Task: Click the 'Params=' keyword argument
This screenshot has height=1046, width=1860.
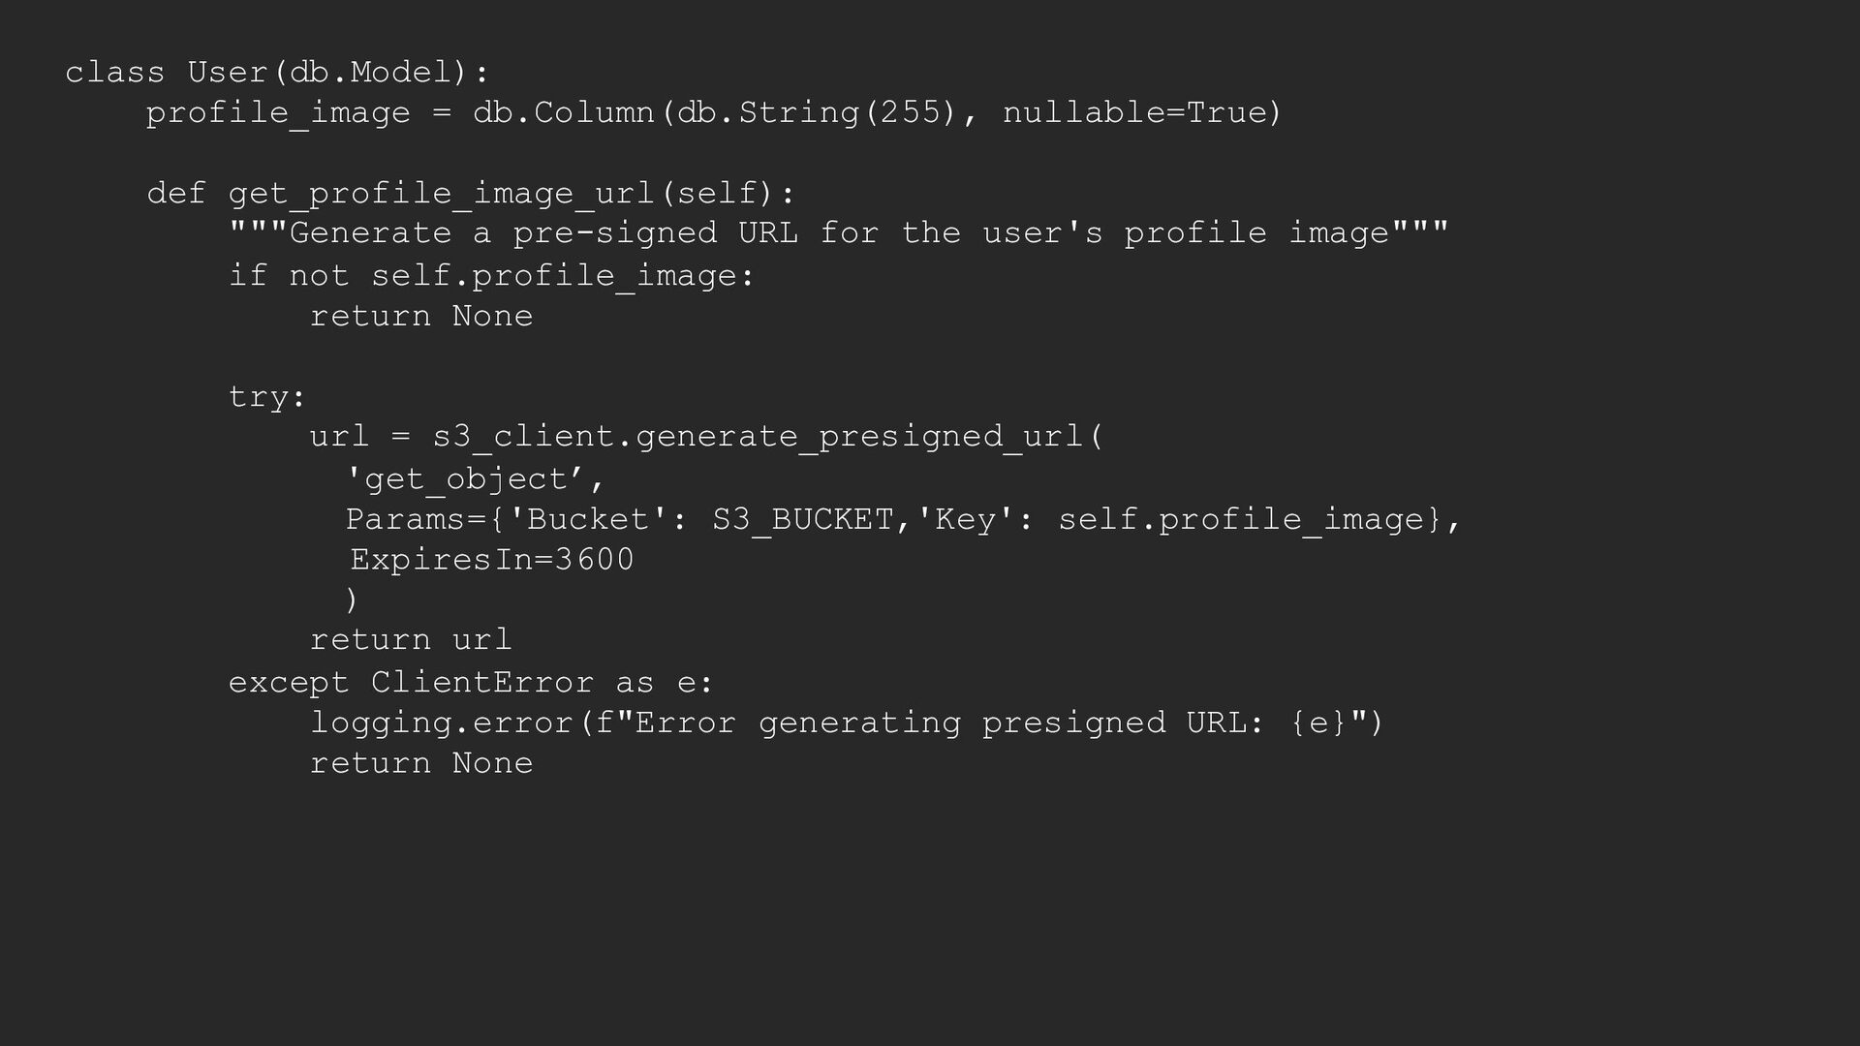Action: tap(415, 520)
